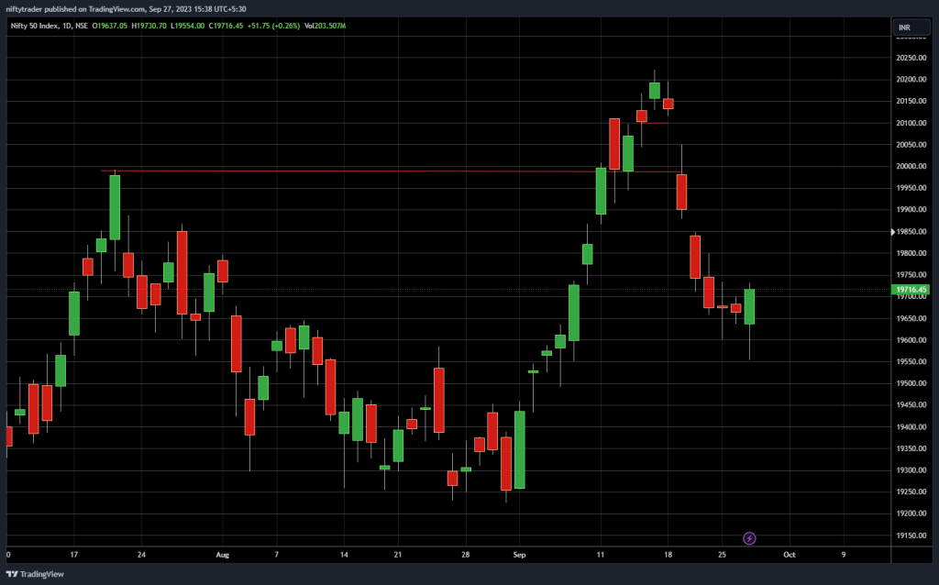Click the volume reading Vol203.507M

[x=326, y=26]
